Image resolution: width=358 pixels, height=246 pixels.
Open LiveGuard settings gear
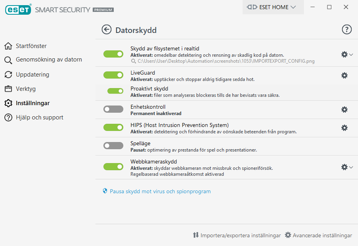click(344, 75)
